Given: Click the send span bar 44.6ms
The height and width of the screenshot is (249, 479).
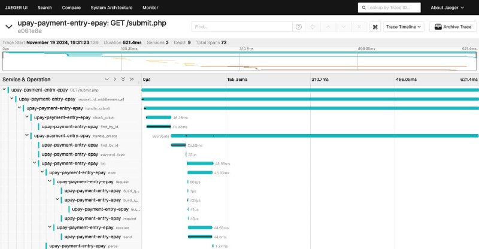Looking at the screenshot, I should (200, 237).
